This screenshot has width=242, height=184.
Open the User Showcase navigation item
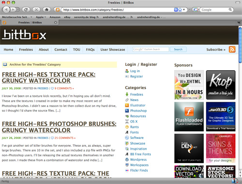113,49
